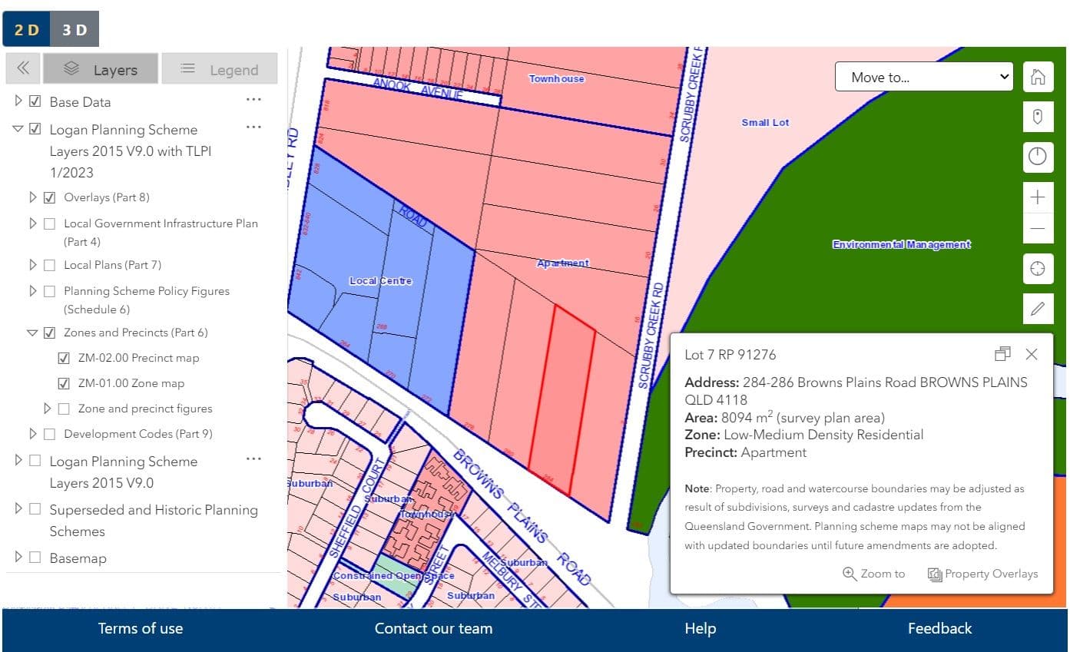Zoom out with the minus icon
The height and width of the screenshot is (652, 1070).
1038,228
